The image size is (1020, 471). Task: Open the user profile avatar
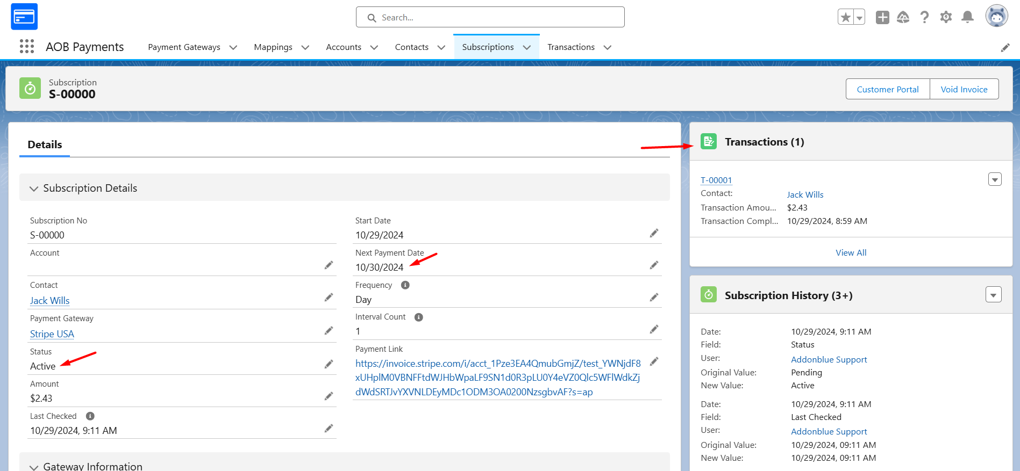pos(996,16)
